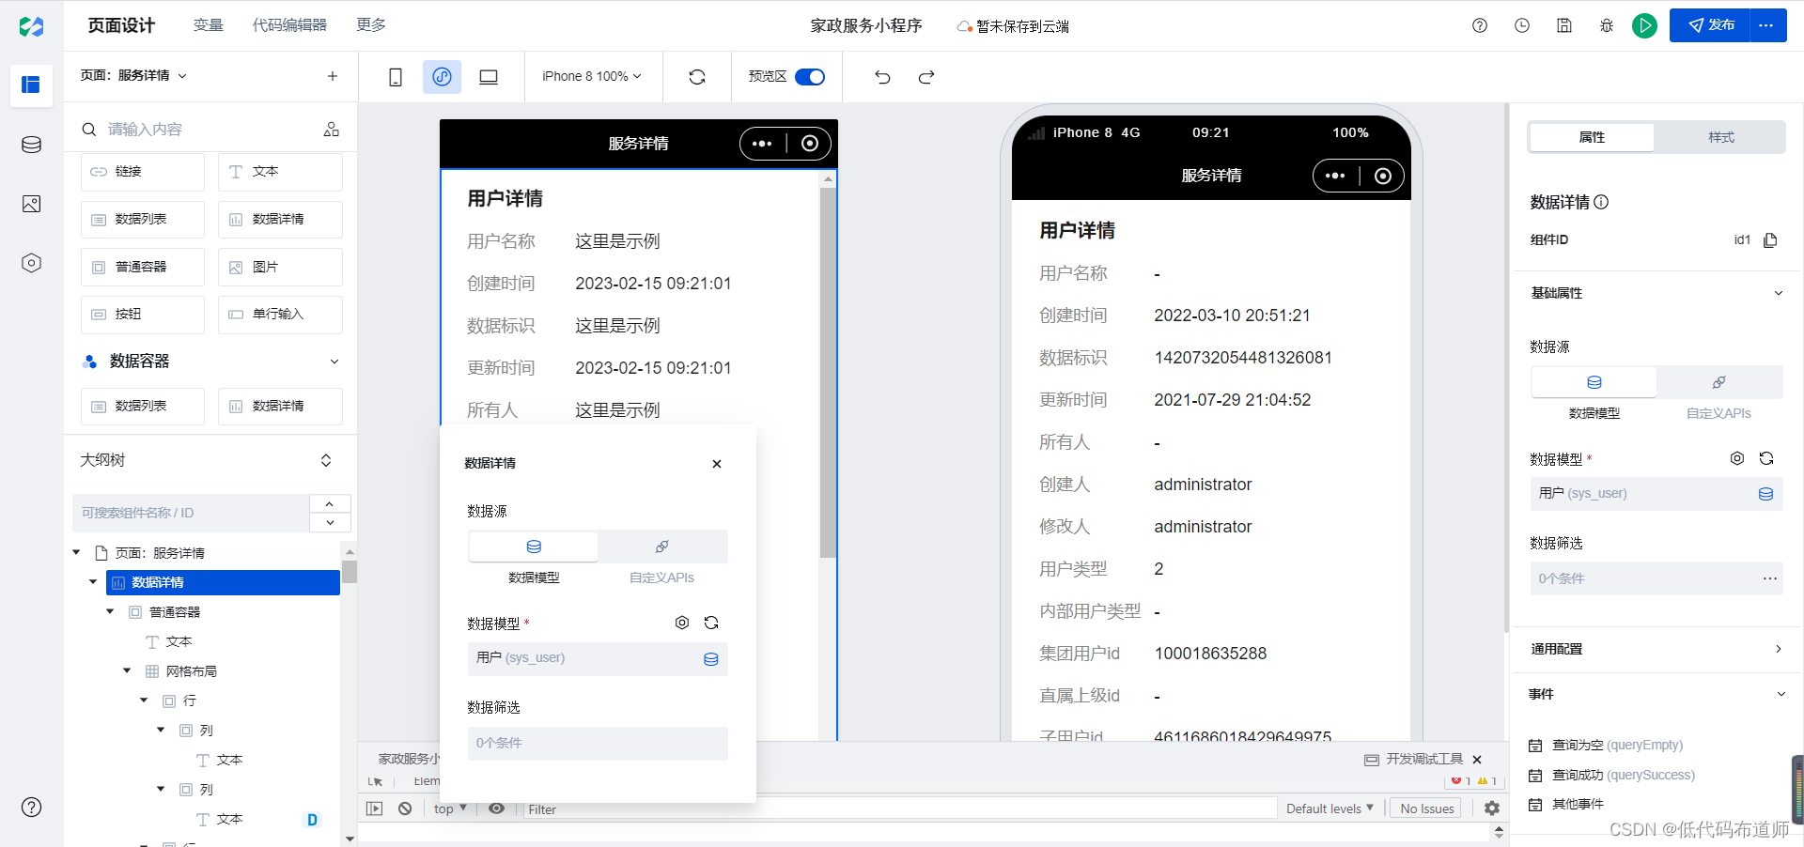Image resolution: width=1804 pixels, height=847 pixels.
Task: Open 数据筛选 options ellipsis in properties
Action: (x=1770, y=578)
